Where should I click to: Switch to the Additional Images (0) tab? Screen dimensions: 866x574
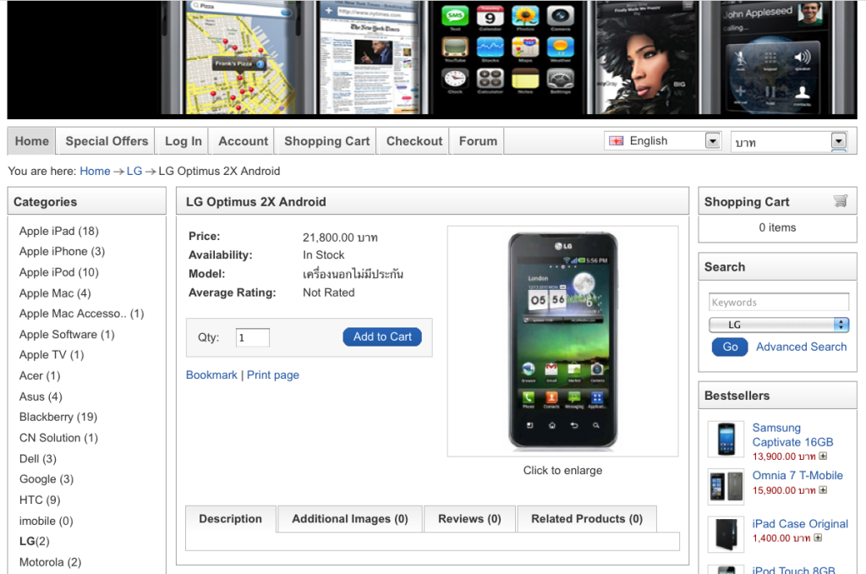(350, 519)
